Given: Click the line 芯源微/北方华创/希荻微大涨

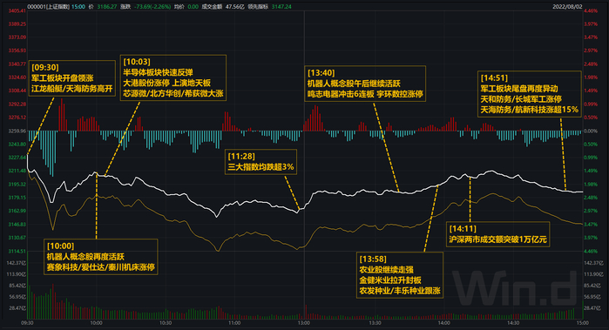Looking at the screenshot, I should click(173, 93).
